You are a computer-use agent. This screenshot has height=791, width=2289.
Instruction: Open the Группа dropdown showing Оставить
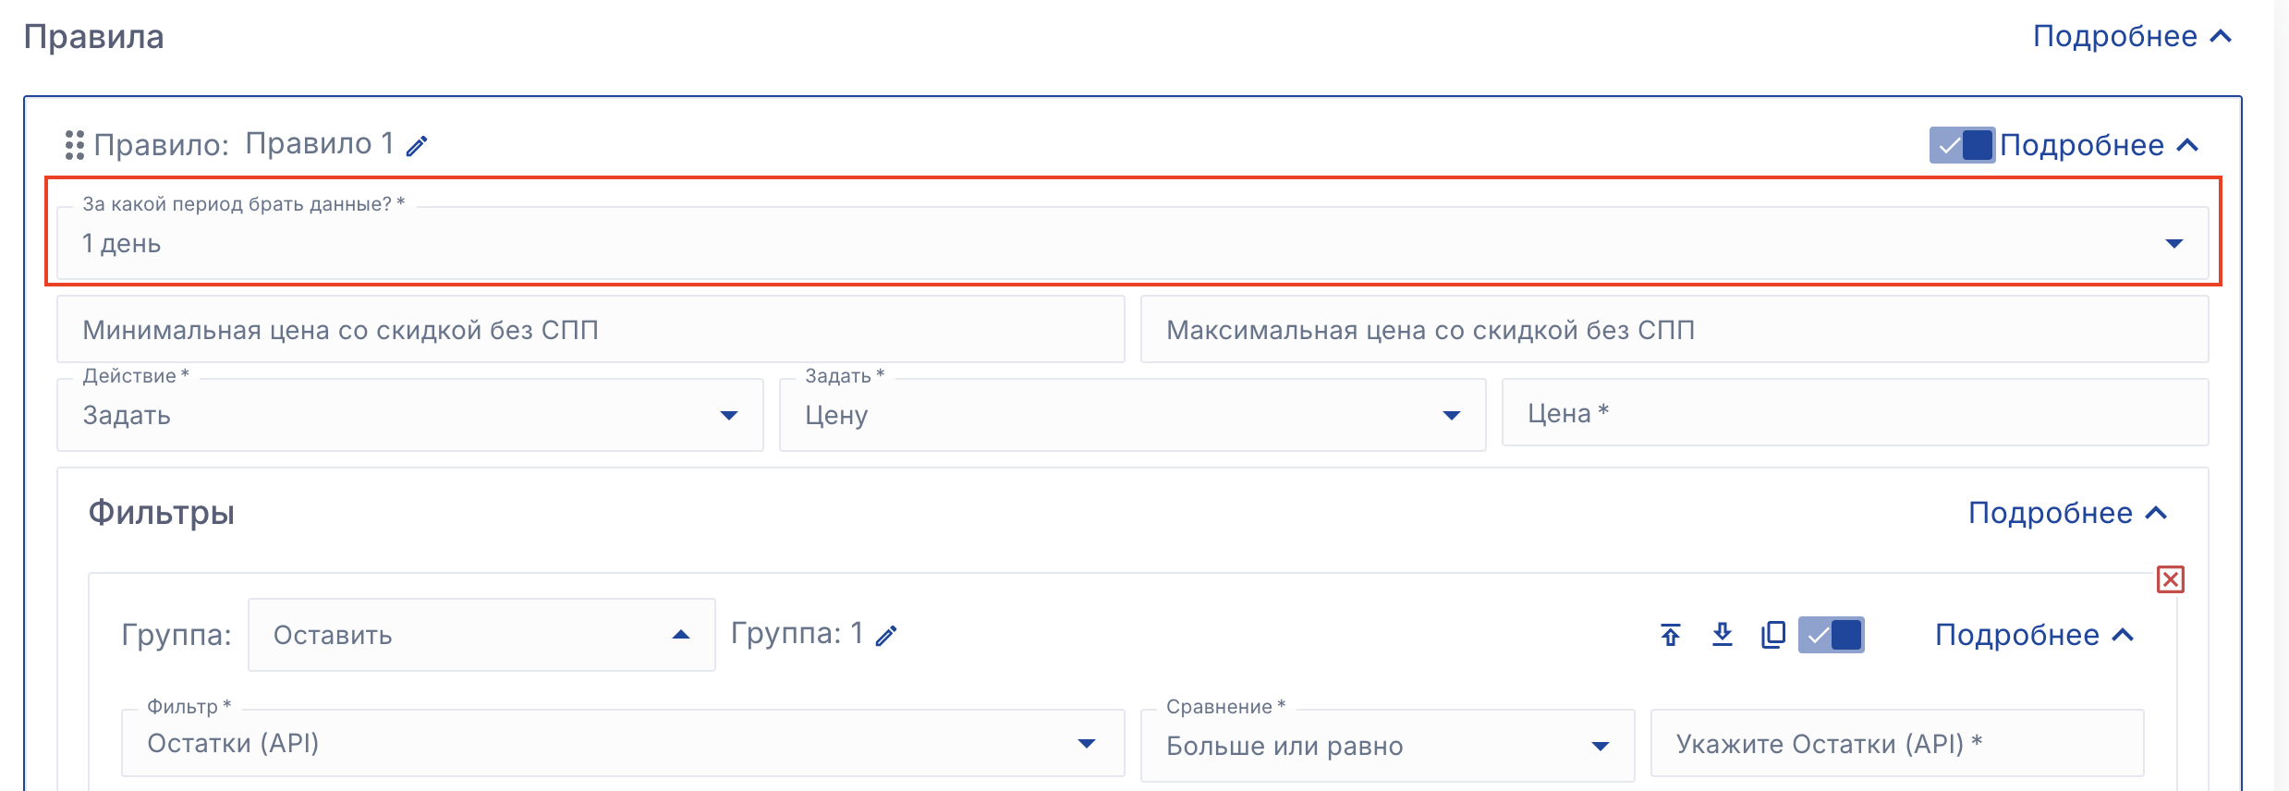click(x=481, y=635)
